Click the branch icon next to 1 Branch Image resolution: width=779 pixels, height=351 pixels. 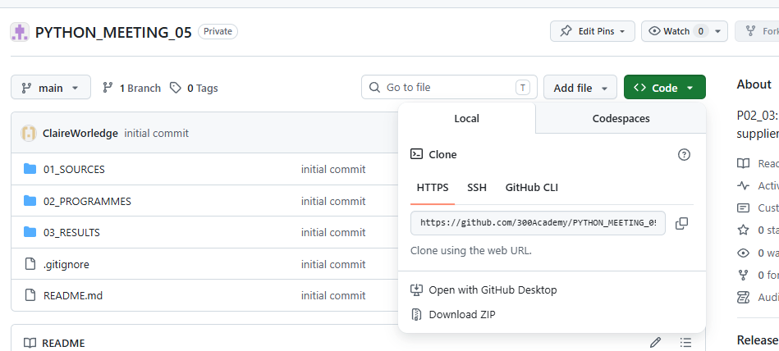[108, 88]
